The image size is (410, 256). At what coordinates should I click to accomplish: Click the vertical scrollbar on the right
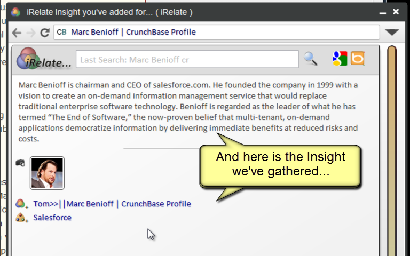point(392,150)
